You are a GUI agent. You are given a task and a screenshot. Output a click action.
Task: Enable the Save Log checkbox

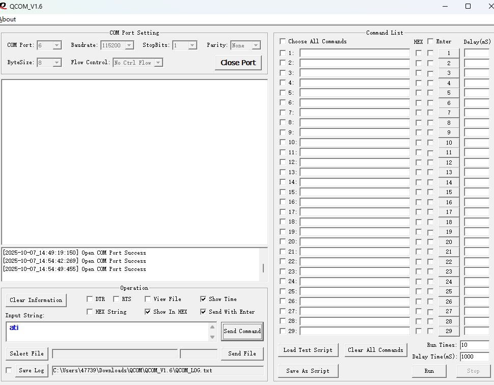[9, 370]
